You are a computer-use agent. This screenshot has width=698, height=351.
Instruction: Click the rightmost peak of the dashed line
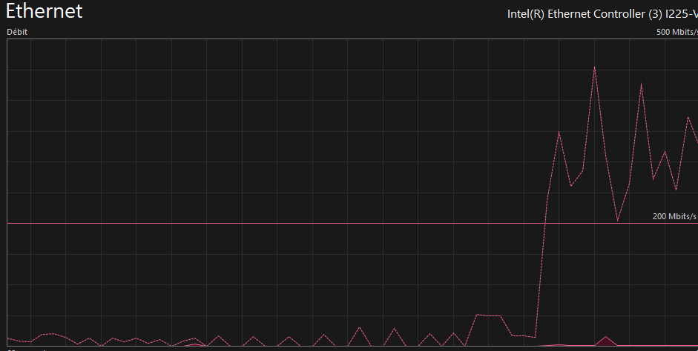click(688, 117)
